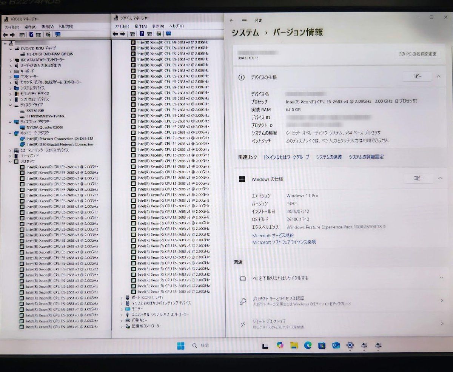453x372 pixels.
Task: Expand the PC を下取りまたはリサイクルする row
Action: point(441,278)
